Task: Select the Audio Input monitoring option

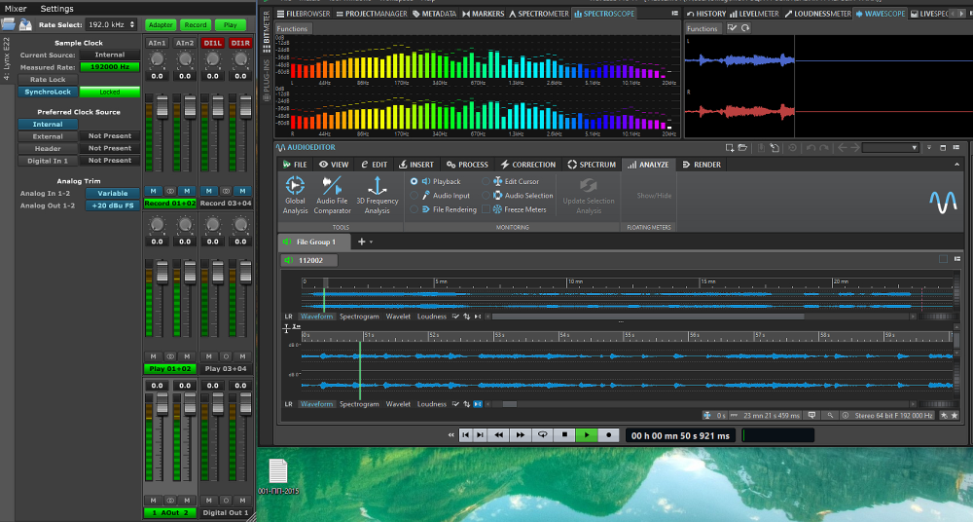Action: click(x=414, y=196)
